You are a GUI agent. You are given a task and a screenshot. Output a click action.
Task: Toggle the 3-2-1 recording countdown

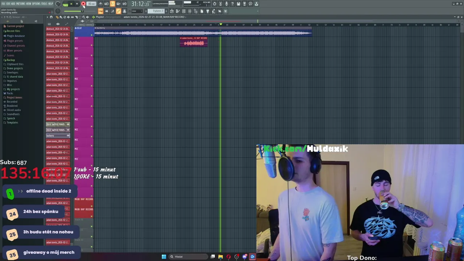point(112,4)
